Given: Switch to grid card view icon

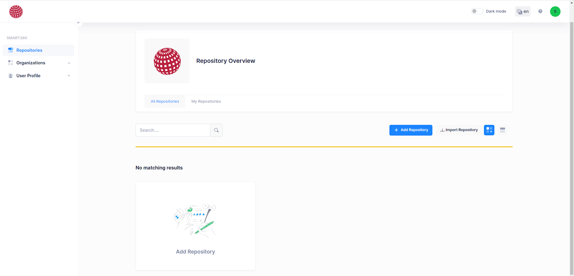Looking at the screenshot, I should (x=489, y=130).
